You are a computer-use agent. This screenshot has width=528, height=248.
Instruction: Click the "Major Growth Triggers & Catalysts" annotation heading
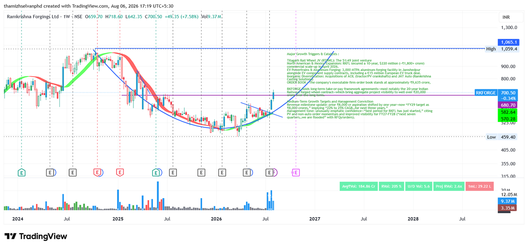click(x=313, y=54)
